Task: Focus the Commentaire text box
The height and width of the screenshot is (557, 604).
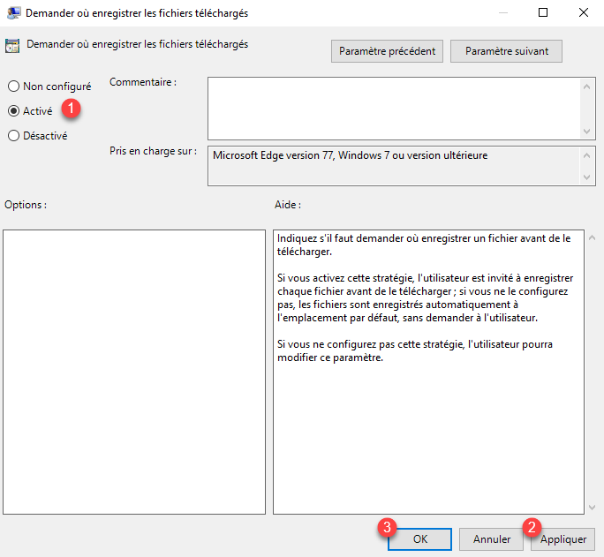Action: coord(393,108)
